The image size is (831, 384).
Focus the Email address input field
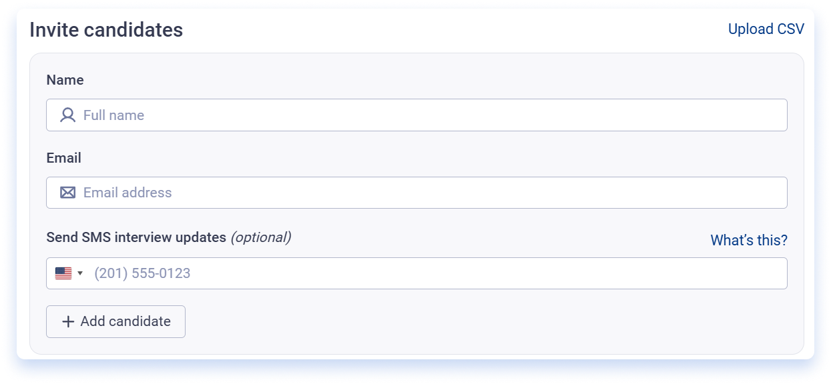(417, 193)
